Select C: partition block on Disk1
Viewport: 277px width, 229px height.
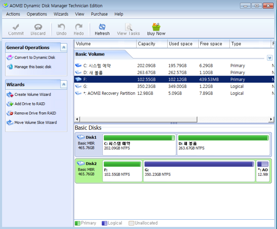pyautogui.click(x=139, y=145)
